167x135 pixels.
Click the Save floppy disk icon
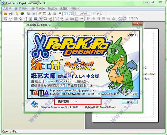click(x=11, y=14)
